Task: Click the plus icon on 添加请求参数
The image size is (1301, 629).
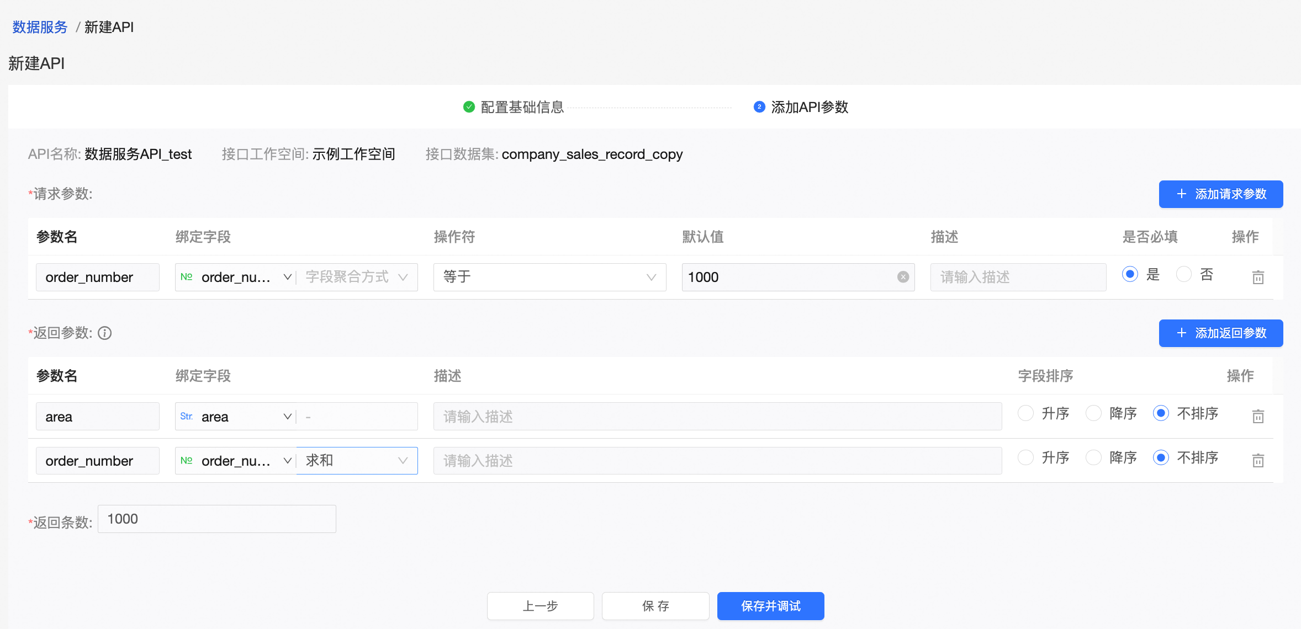Action: tap(1181, 194)
